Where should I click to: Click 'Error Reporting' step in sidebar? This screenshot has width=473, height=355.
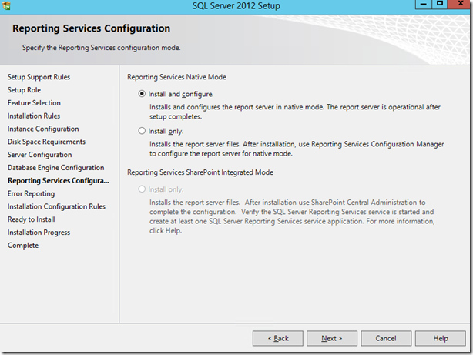tap(31, 193)
